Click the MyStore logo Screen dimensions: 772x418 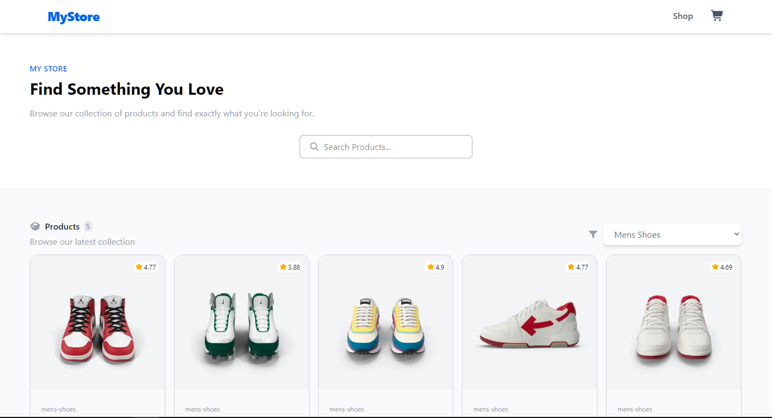click(x=74, y=17)
